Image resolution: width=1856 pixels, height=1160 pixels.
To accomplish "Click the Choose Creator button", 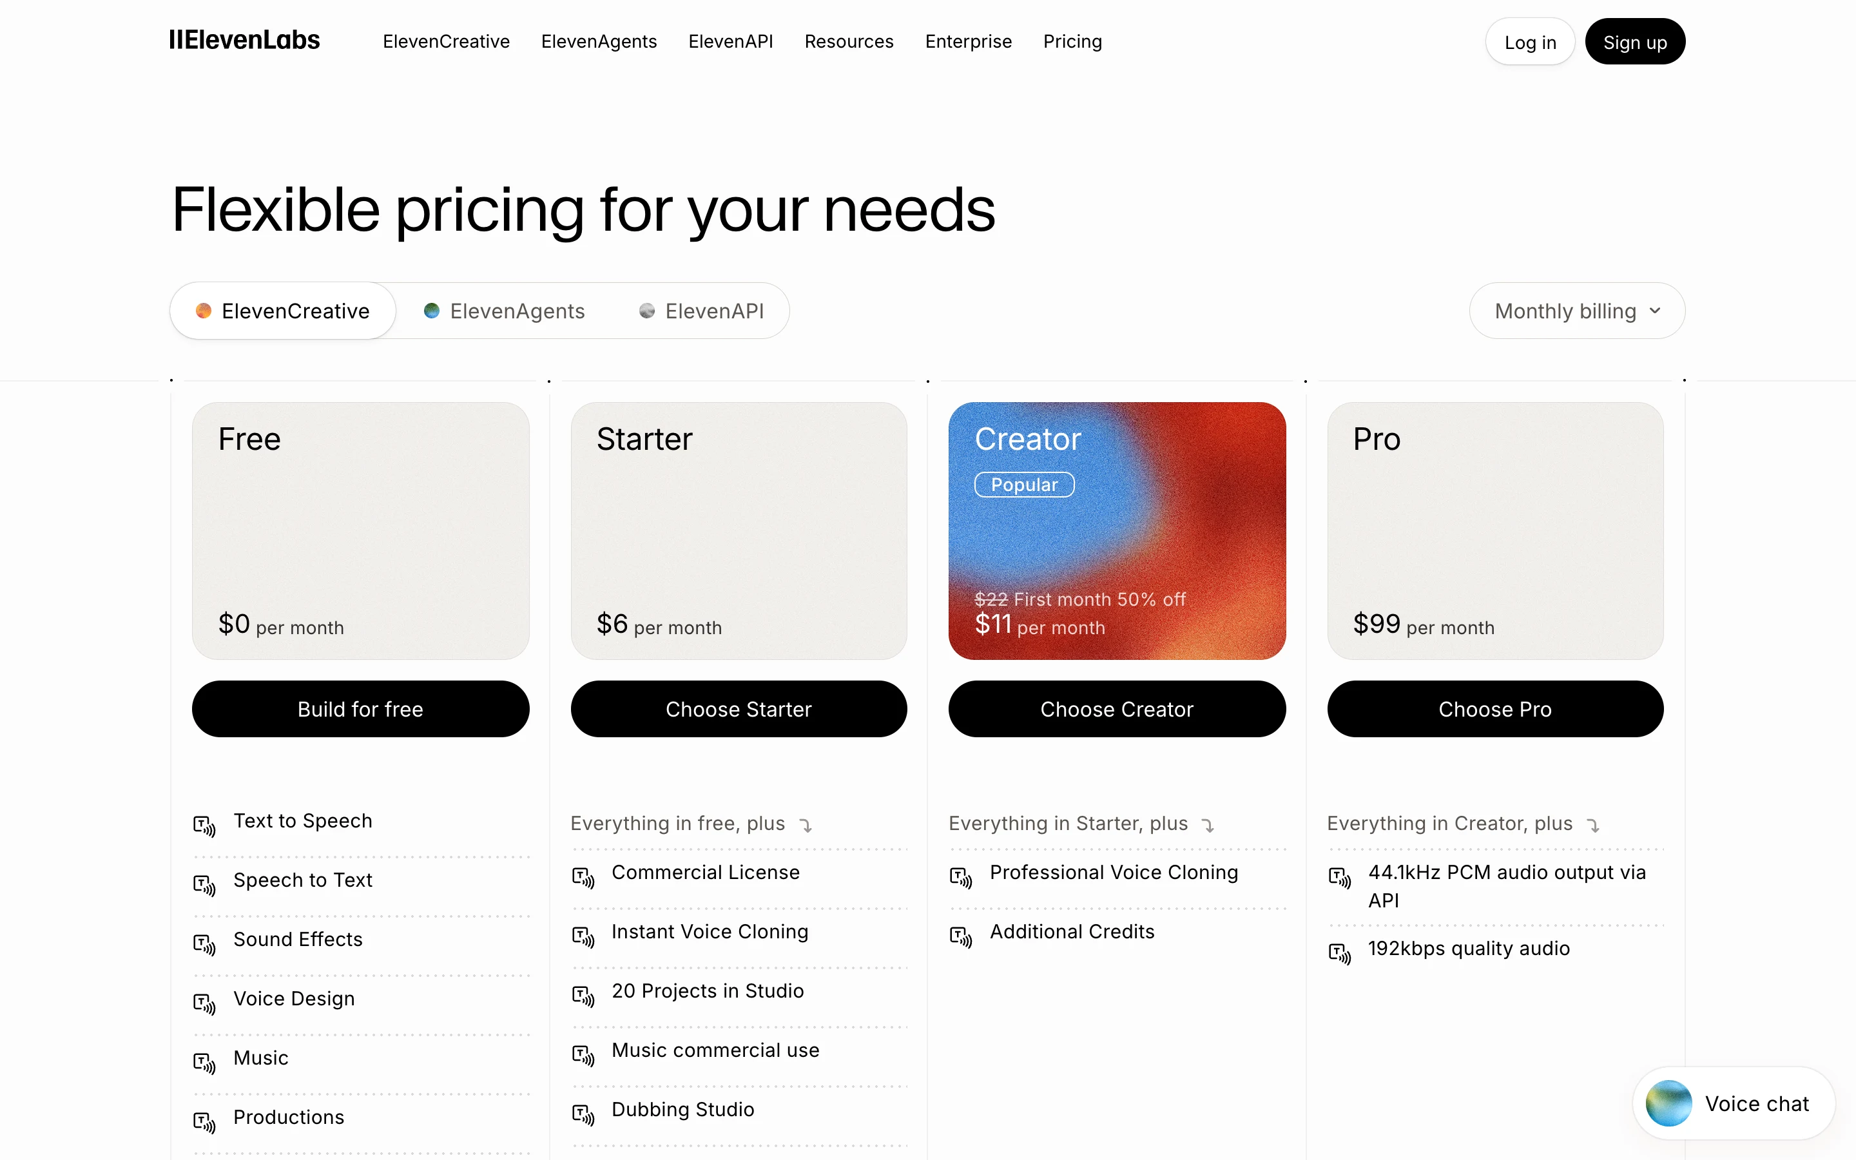I will [1117, 709].
